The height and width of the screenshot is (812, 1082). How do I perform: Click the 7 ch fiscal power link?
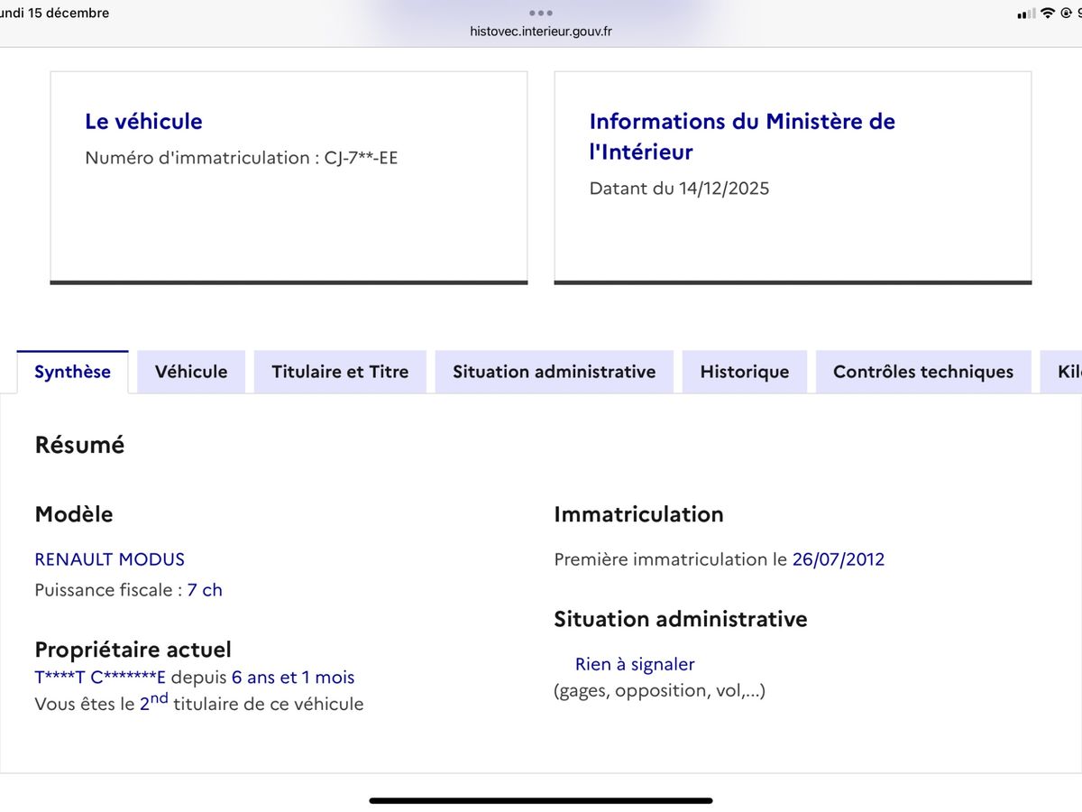(x=206, y=589)
